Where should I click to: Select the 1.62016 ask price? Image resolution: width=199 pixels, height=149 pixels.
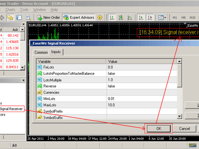point(12,54)
